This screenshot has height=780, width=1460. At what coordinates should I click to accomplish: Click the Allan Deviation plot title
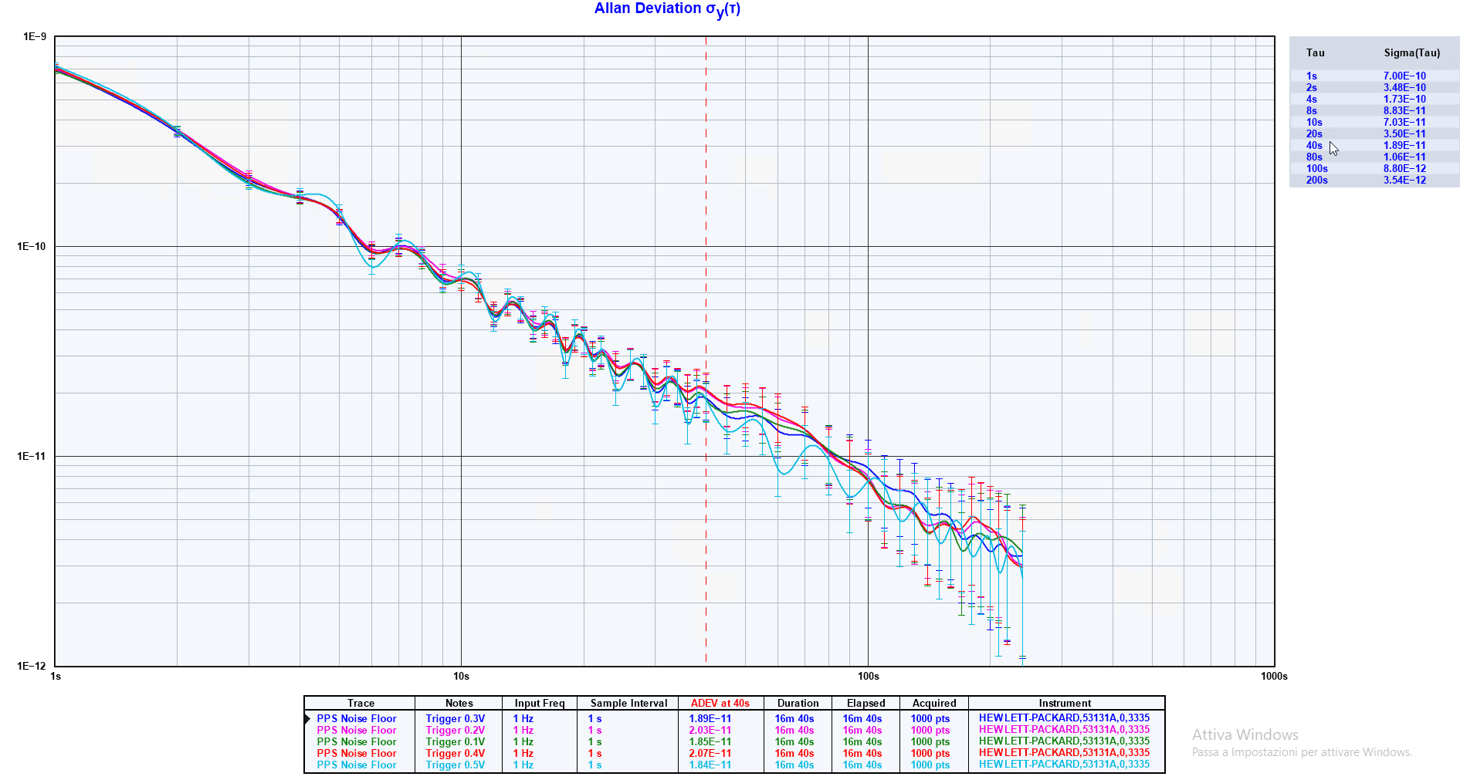[667, 9]
